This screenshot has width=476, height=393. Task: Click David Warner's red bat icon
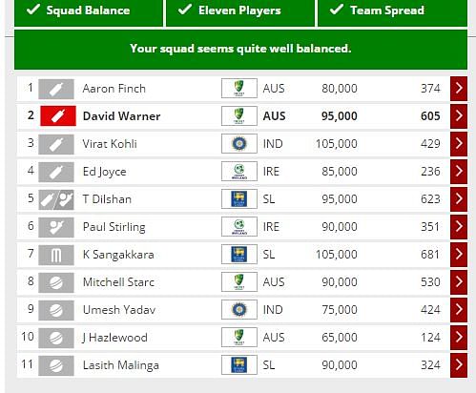point(58,116)
